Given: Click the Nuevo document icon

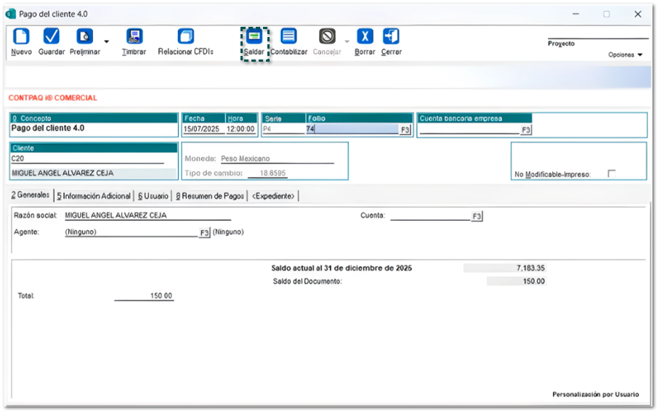Looking at the screenshot, I should point(21,37).
